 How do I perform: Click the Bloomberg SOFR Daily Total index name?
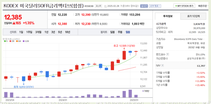[x=190, y=39]
